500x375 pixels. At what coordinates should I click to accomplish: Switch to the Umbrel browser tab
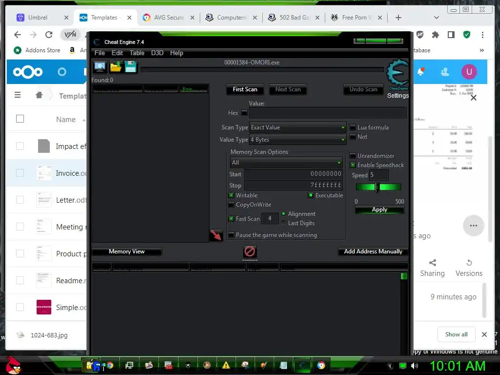click(42, 18)
